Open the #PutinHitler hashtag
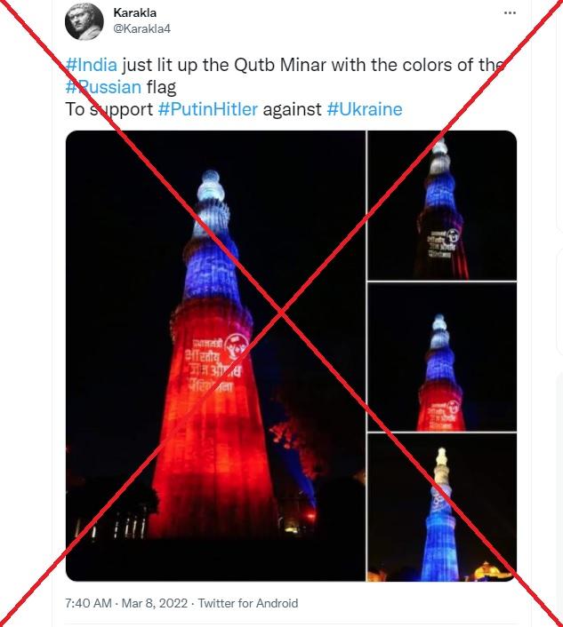The width and height of the screenshot is (563, 627). point(208,109)
